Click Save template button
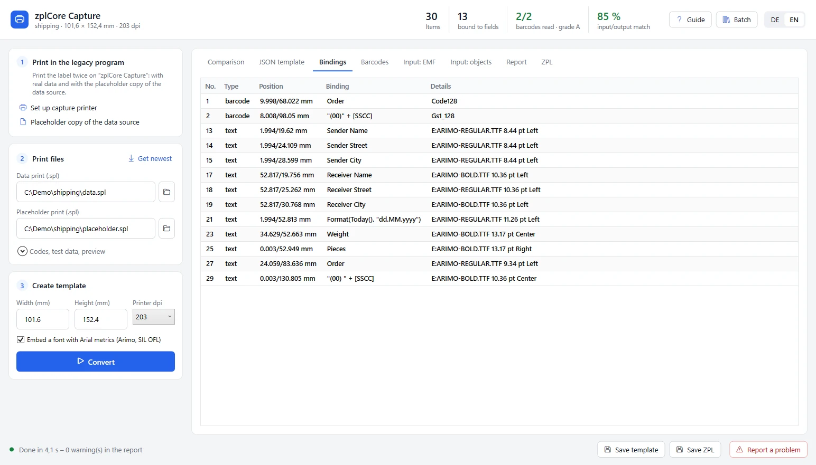Viewport: 816px width, 465px height. click(631, 450)
